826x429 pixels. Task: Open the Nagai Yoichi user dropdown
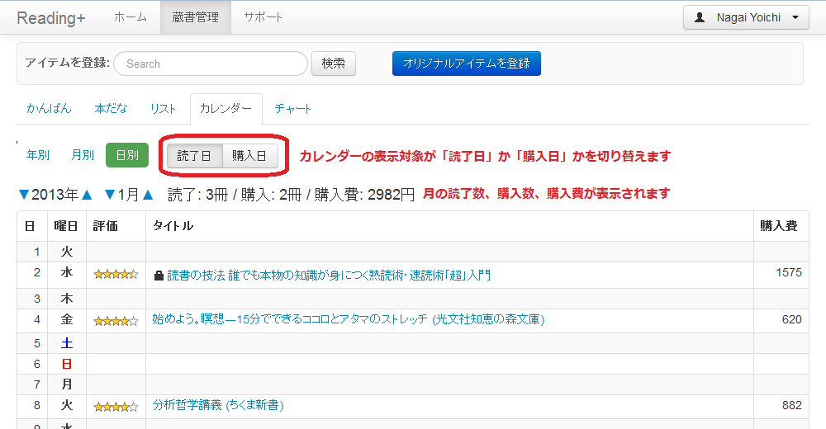(x=746, y=17)
